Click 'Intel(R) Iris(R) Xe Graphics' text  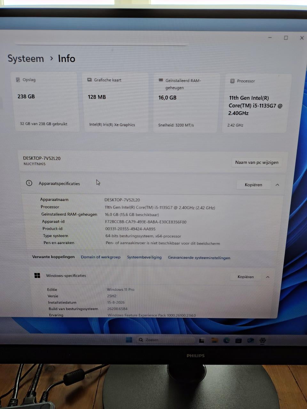click(112, 125)
